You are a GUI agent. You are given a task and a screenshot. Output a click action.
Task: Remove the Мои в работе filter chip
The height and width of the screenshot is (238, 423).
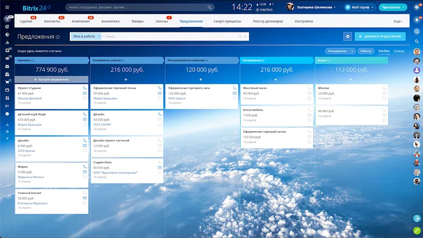(x=98, y=36)
